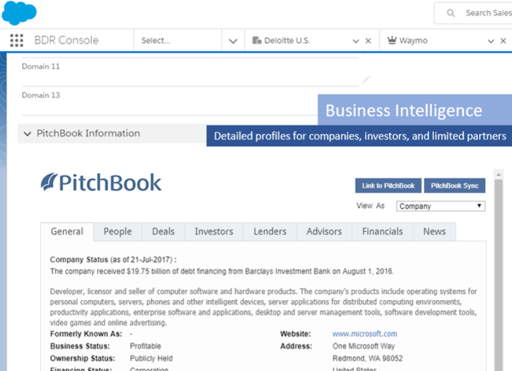Click the Domain 13 field label
512x371 pixels.
[41, 95]
